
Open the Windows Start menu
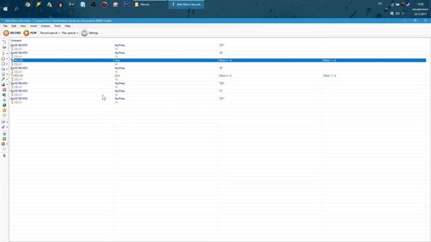[5, 9]
